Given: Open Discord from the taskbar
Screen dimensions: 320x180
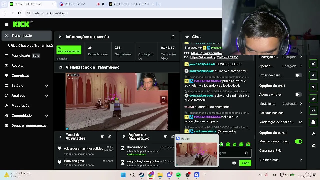Looking at the screenshot, I should click(x=169, y=175).
